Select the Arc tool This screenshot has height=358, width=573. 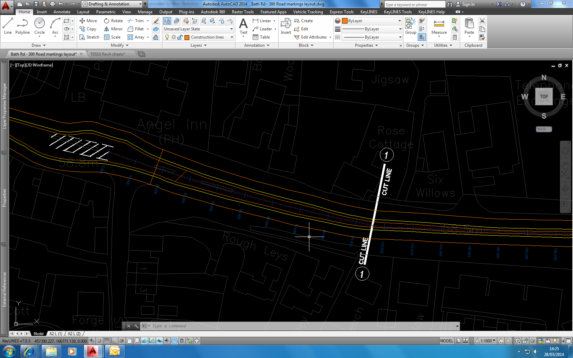(55, 26)
